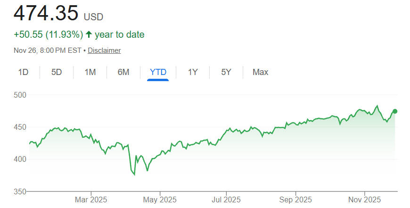Viewport: 410px width, 208px height.
Task: Click the +50.55 (11.93%) change text
Action: (49, 34)
